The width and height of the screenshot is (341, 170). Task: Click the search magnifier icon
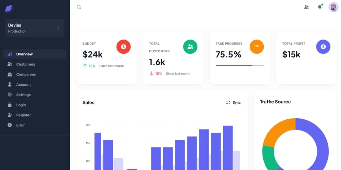coord(79,7)
